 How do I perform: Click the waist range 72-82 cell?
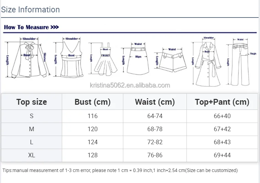coord(155,142)
